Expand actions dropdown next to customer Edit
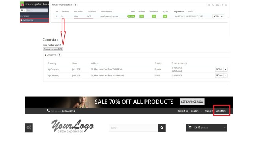 click(222, 16)
